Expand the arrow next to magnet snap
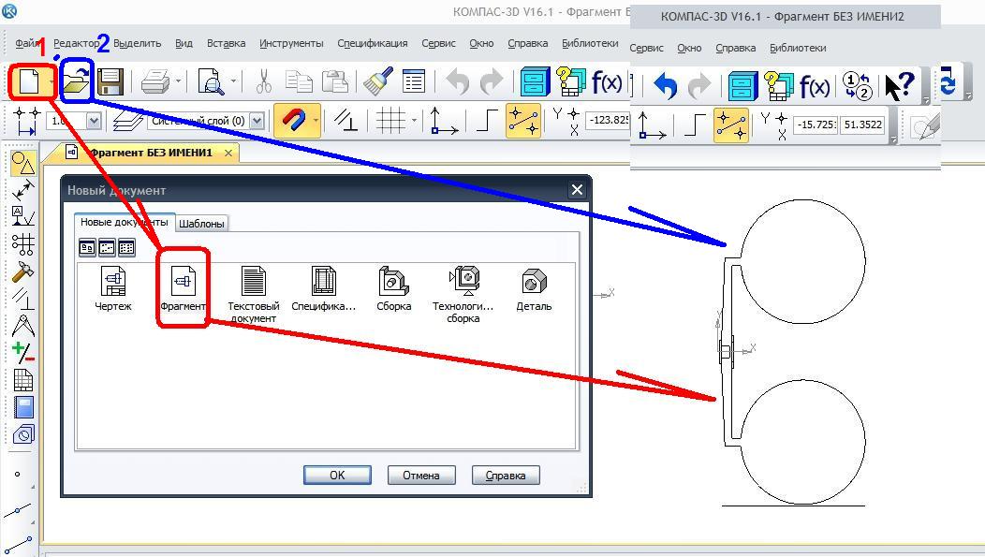Image resolution: width=985 pixels, height=557 pixels. tap(316, 120)
